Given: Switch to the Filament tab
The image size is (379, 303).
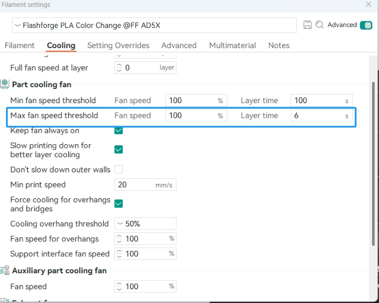Looking at the screenshot, I should coord(20,45).
